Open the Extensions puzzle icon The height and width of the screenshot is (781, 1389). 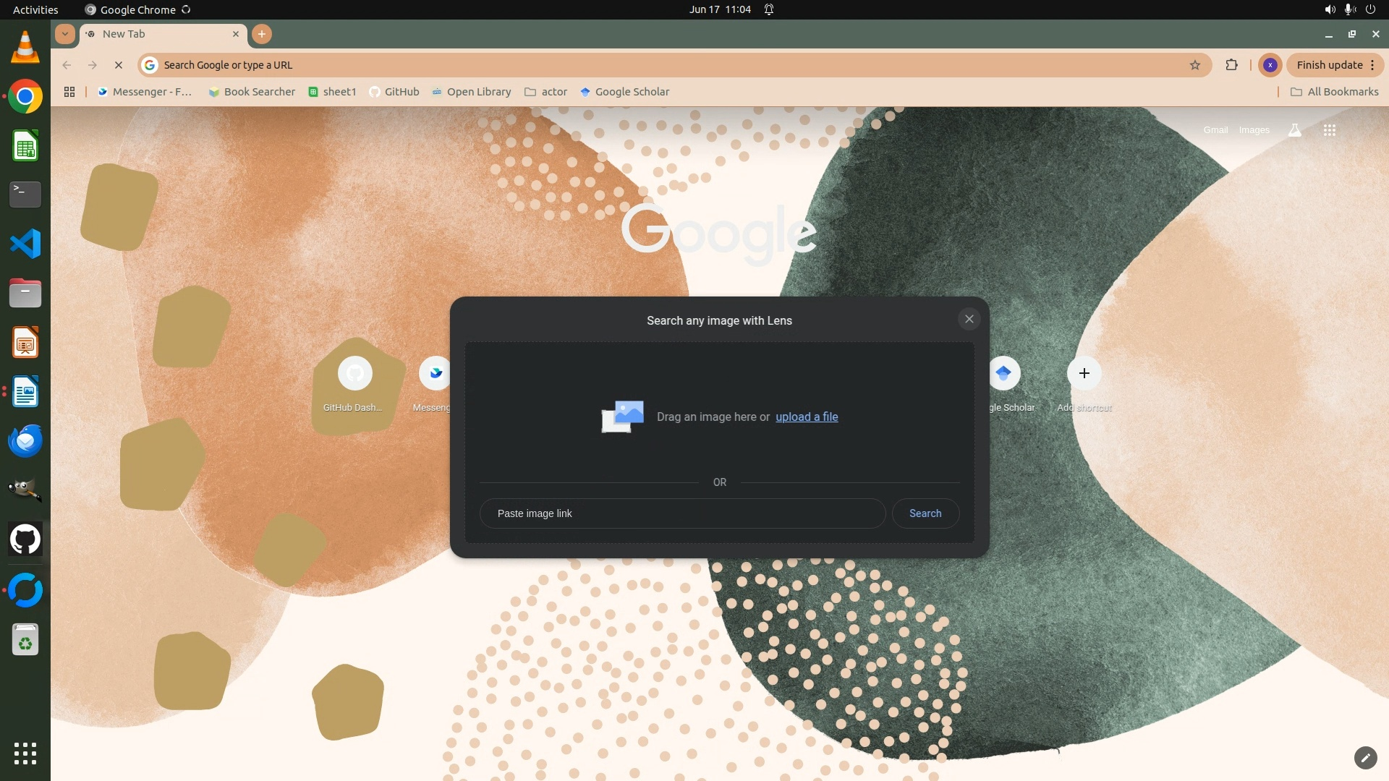pos(1231,65)
